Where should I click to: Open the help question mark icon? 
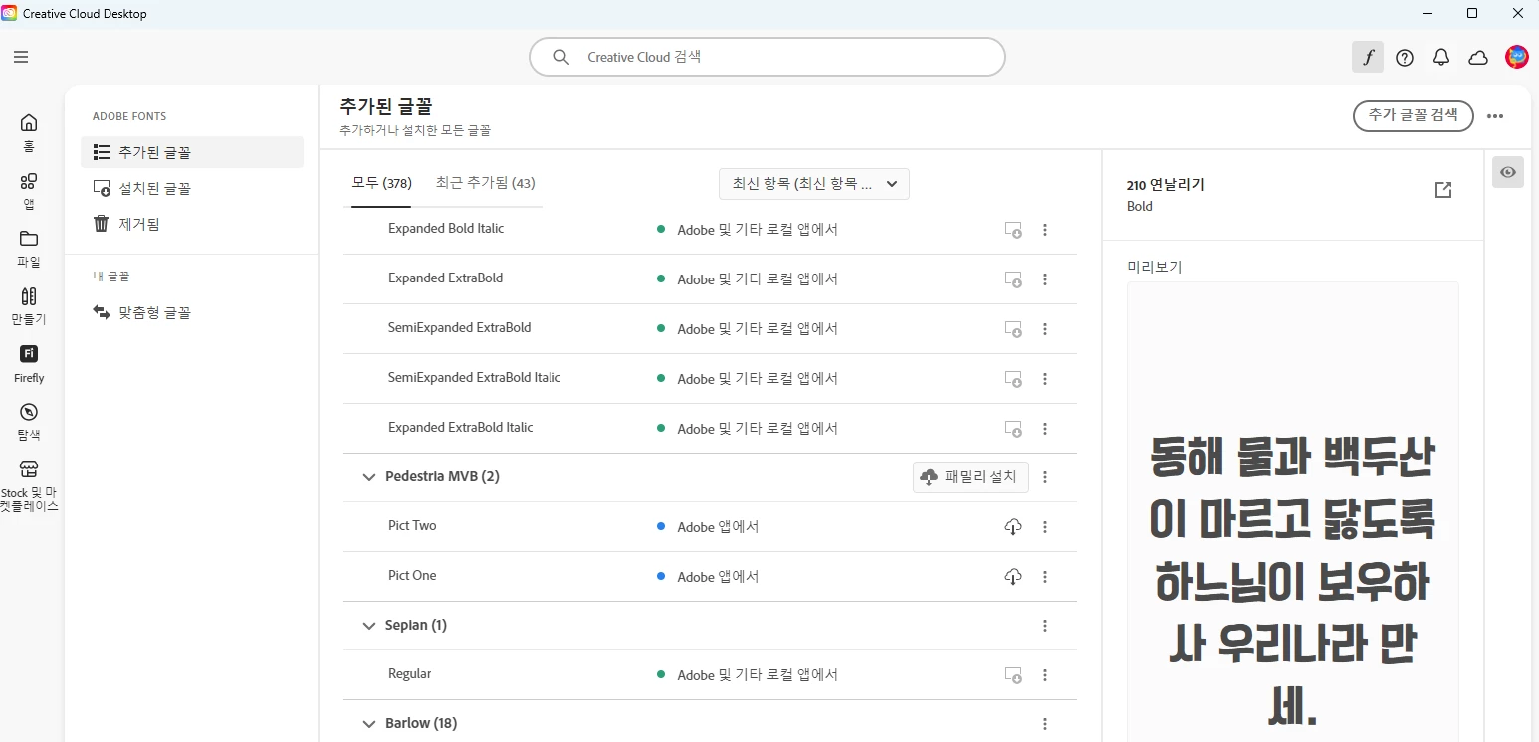pos(1405,58)
